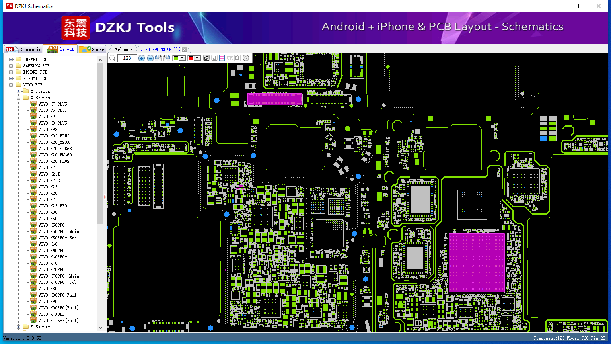
Task: Click the SAMSUNG PCB folder icon
Action: pyautogui.click(x=18, y=66)
